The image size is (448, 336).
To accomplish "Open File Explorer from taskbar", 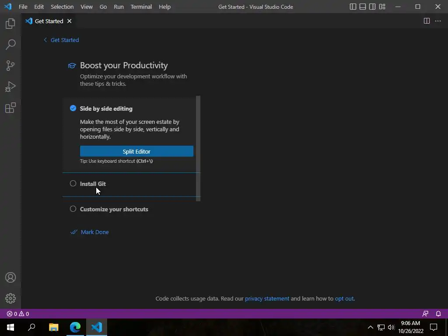I will click(53, 327).
